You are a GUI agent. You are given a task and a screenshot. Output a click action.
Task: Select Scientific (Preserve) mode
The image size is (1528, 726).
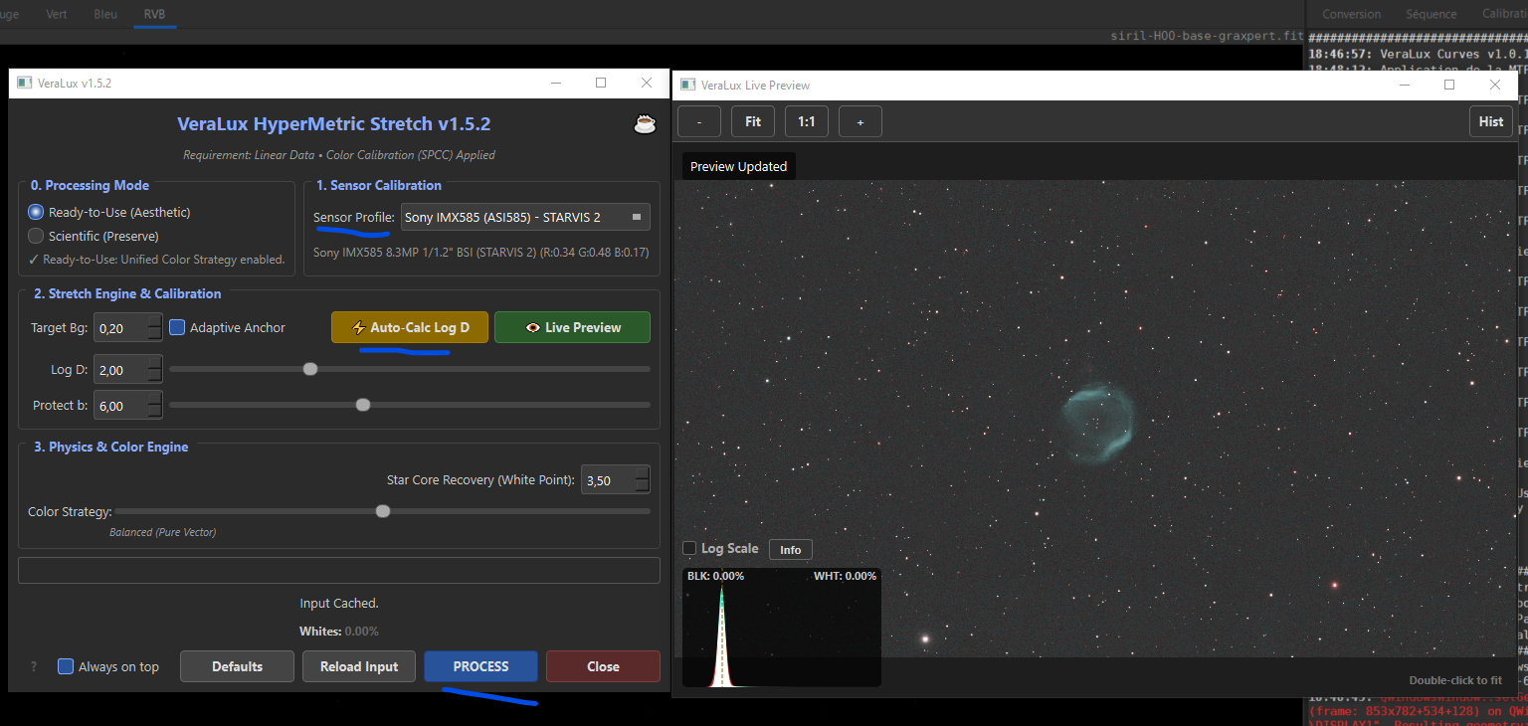tap(37, 236)
